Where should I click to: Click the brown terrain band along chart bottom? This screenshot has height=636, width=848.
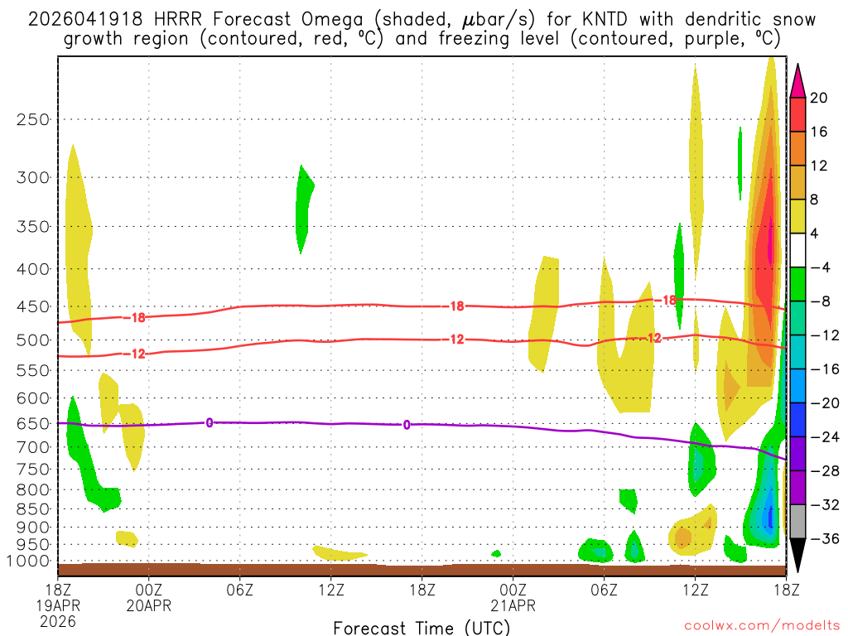(422, 570)
